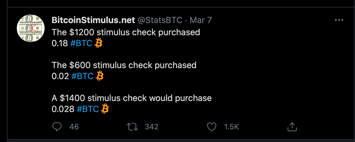Image resolution: width=355 pixels, height=142 pixels.
Task: Click the #BTC hashtag after 0.18
Action: (x=81, y=43)
